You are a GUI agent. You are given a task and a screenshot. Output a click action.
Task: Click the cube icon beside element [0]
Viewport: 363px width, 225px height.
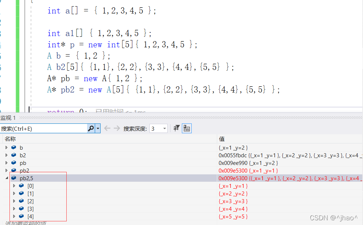point(22,186)
